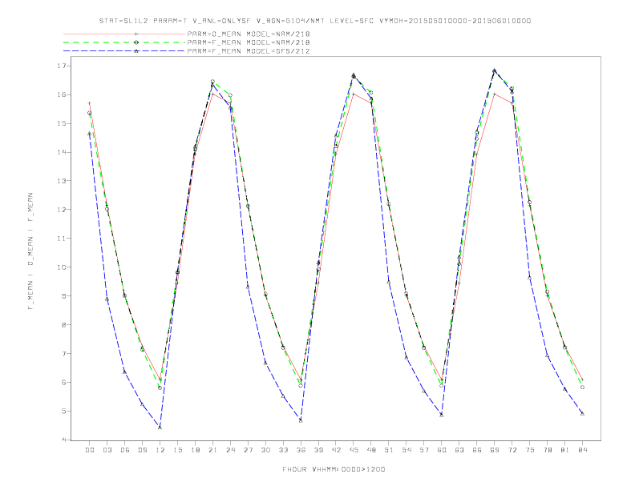This screenshot has width=635, height=490.
Task: Click the horizontal axis title FHOUR VHHMM:0000>1200
Action: coord(334,469)
